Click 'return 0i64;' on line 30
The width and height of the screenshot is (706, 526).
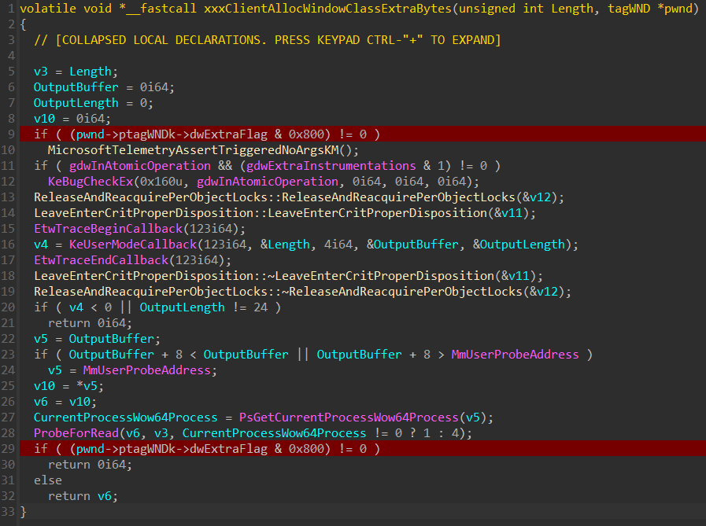pos(90,465)
